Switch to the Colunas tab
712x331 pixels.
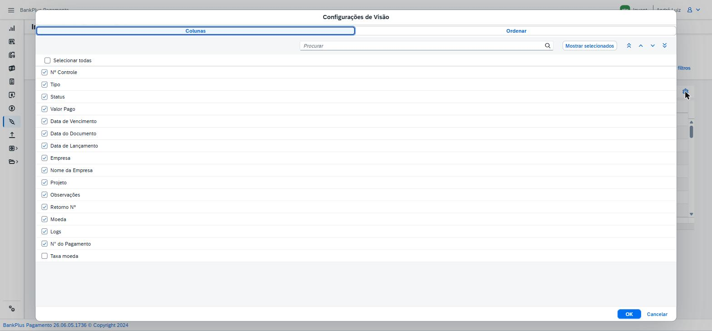195,31
